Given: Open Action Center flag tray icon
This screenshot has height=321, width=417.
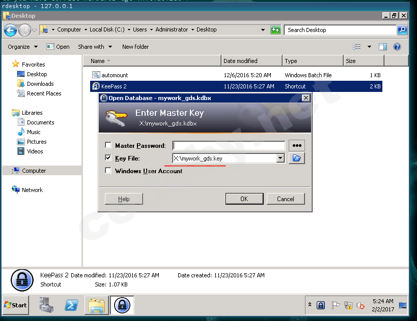Looking at the screenshot, I should (335, 305).
